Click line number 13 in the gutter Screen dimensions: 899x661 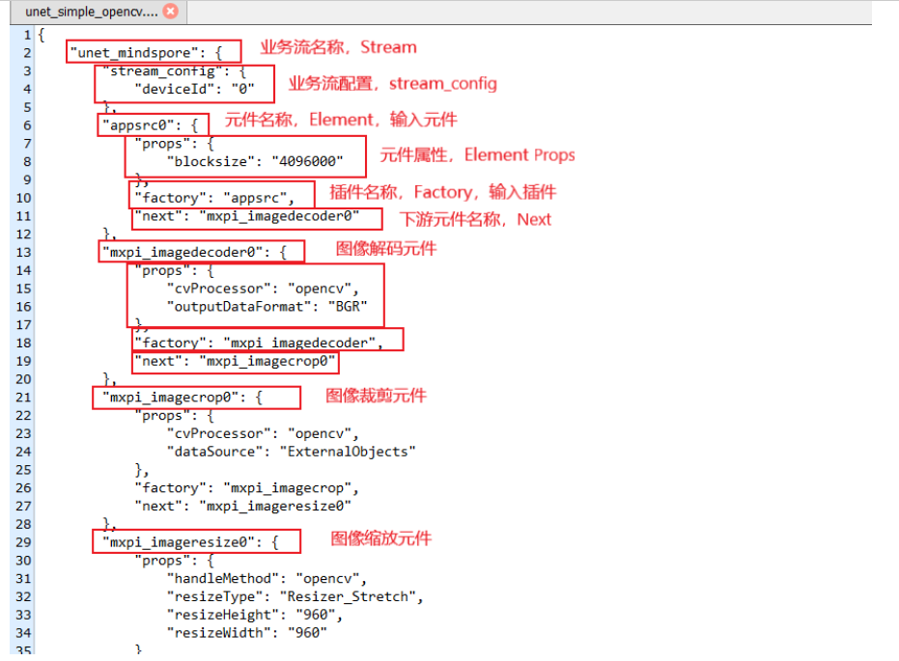(x=23, y=253)
